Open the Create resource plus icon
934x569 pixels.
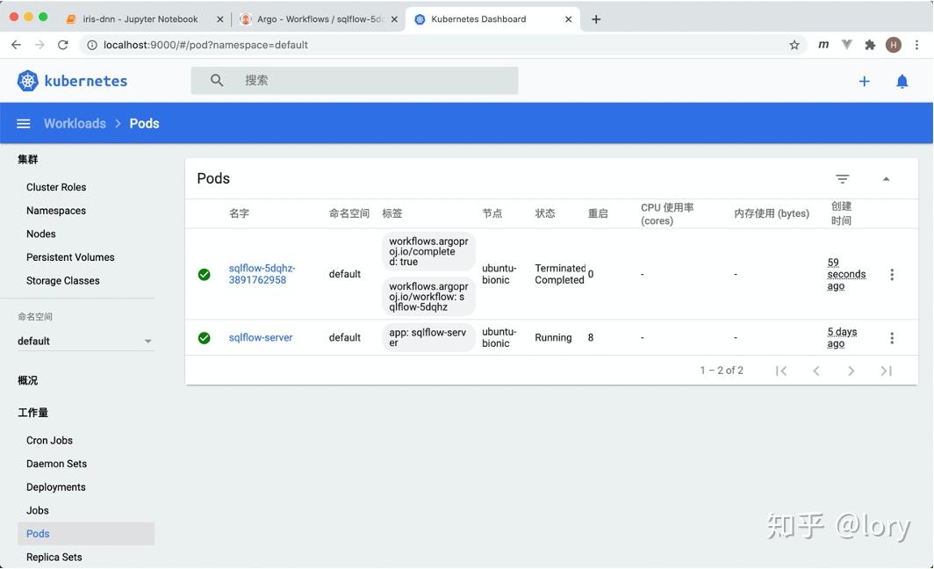tap(864, 81)
